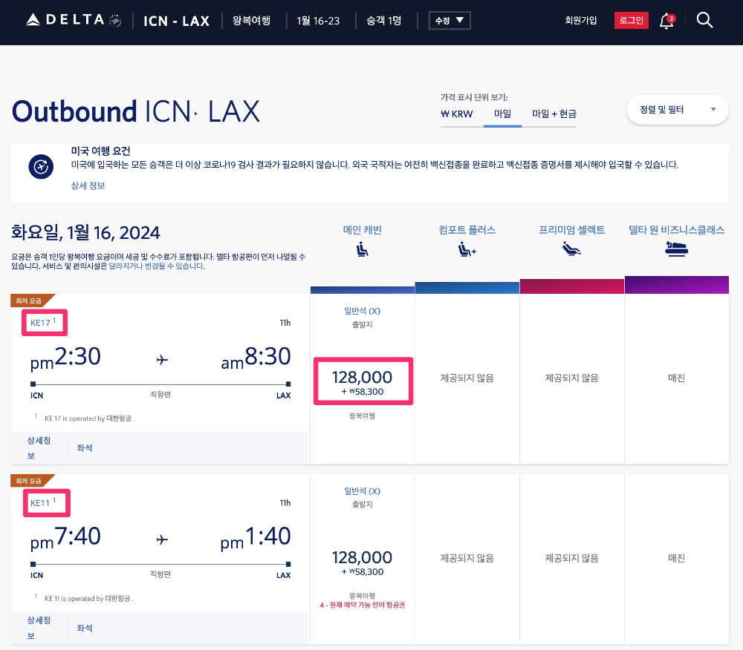Open 좌석 seats for flight KE17
The width and height of the screenshot is (743, 650).
coord(85,447)
